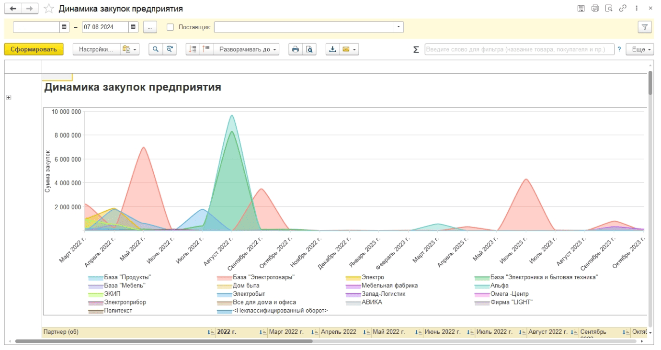
Task: Click the Мебельная фабрика legend entry
Action: click(389, 285)
